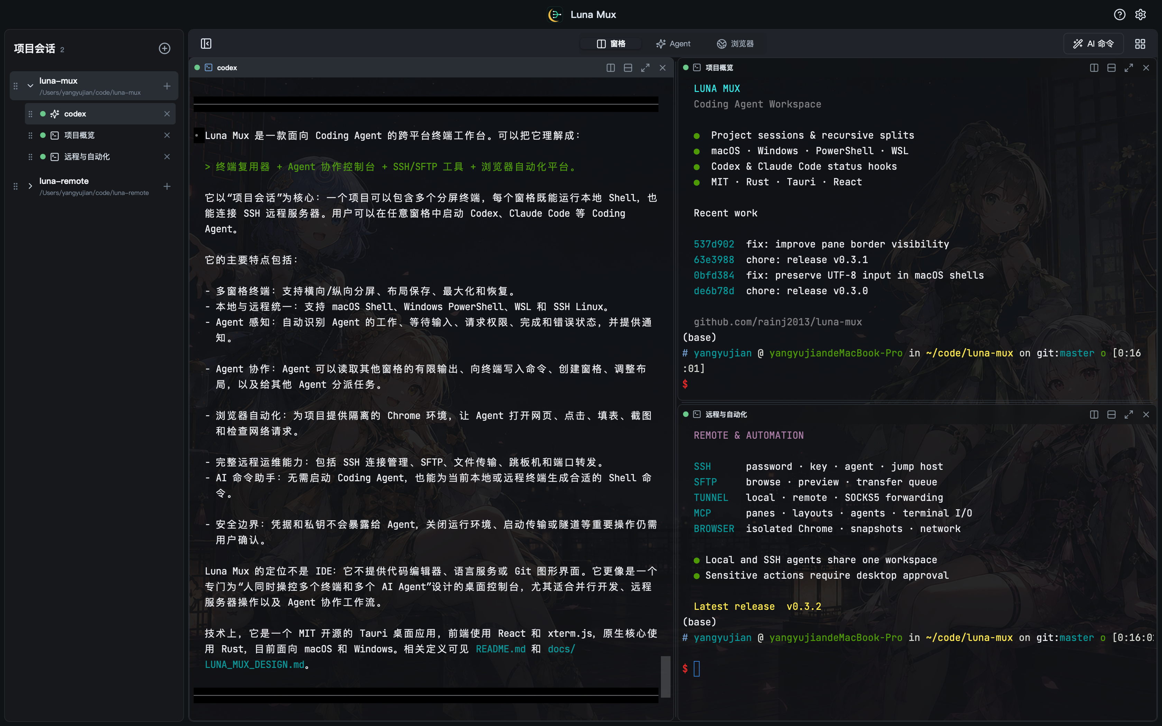This screenshot has width=1162, height=726.
Task: Click drag handle of luna-mux project
Action: (x=15, y=86)
